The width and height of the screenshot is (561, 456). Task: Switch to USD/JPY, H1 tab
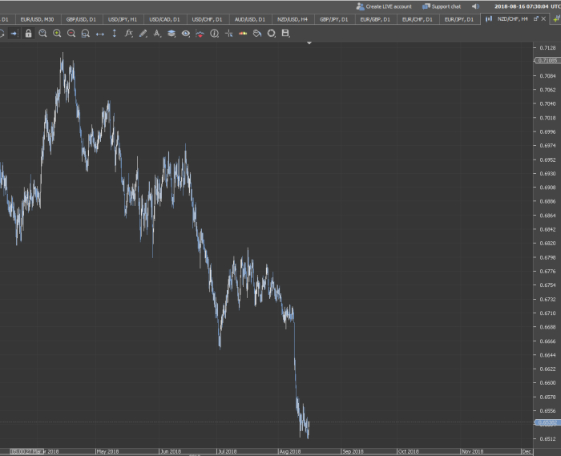pyautogui.click(x=123, y=19)
